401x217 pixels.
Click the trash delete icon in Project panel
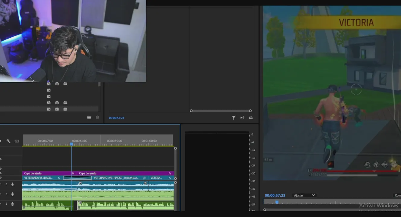pyautogui.click(x=97, y=118)
